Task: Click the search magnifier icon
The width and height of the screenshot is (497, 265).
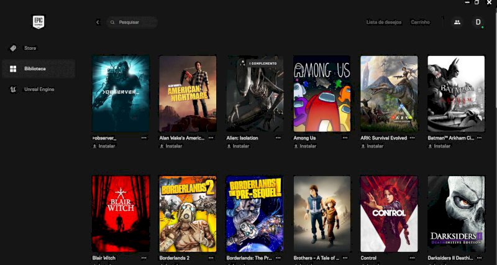Action: (x=112, y=22)
